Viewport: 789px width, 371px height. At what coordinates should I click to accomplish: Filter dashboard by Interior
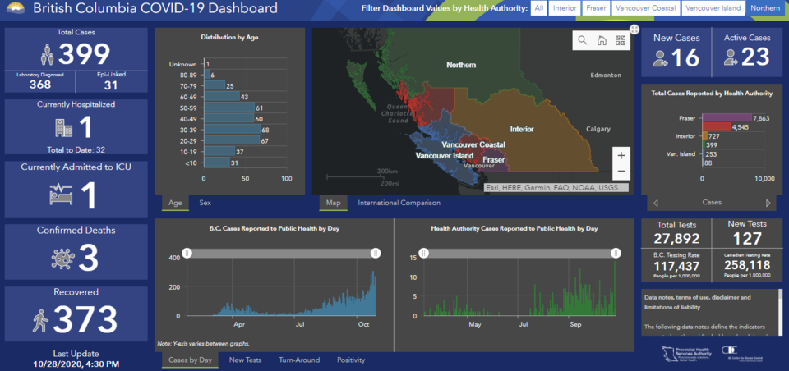(x=565, y=8)
